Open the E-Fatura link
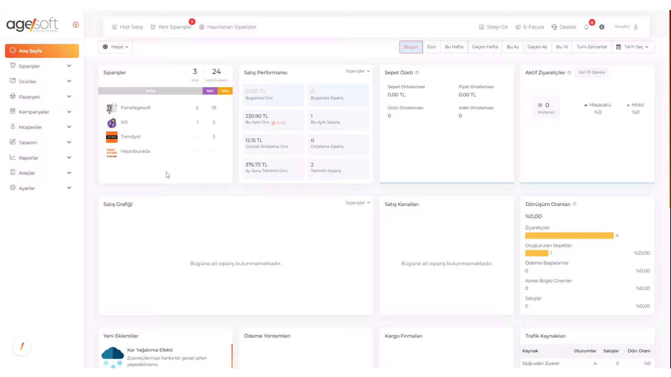 pos(530,27)
